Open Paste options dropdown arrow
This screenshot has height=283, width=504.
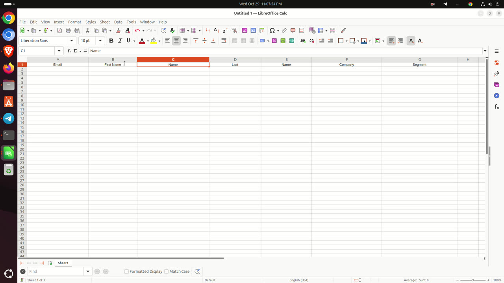(x=110, y=31)
